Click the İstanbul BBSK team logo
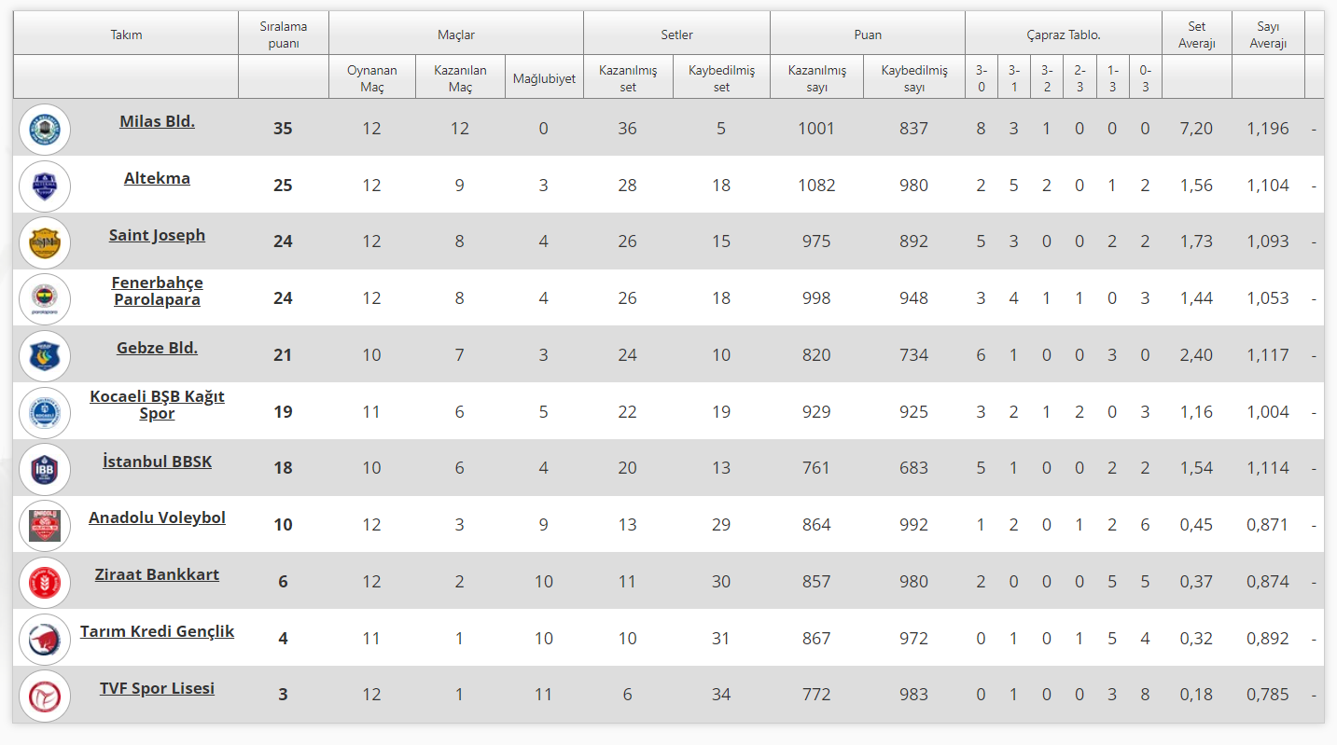This screenshot has height=745, width=1337. click(x=45, y=469)
